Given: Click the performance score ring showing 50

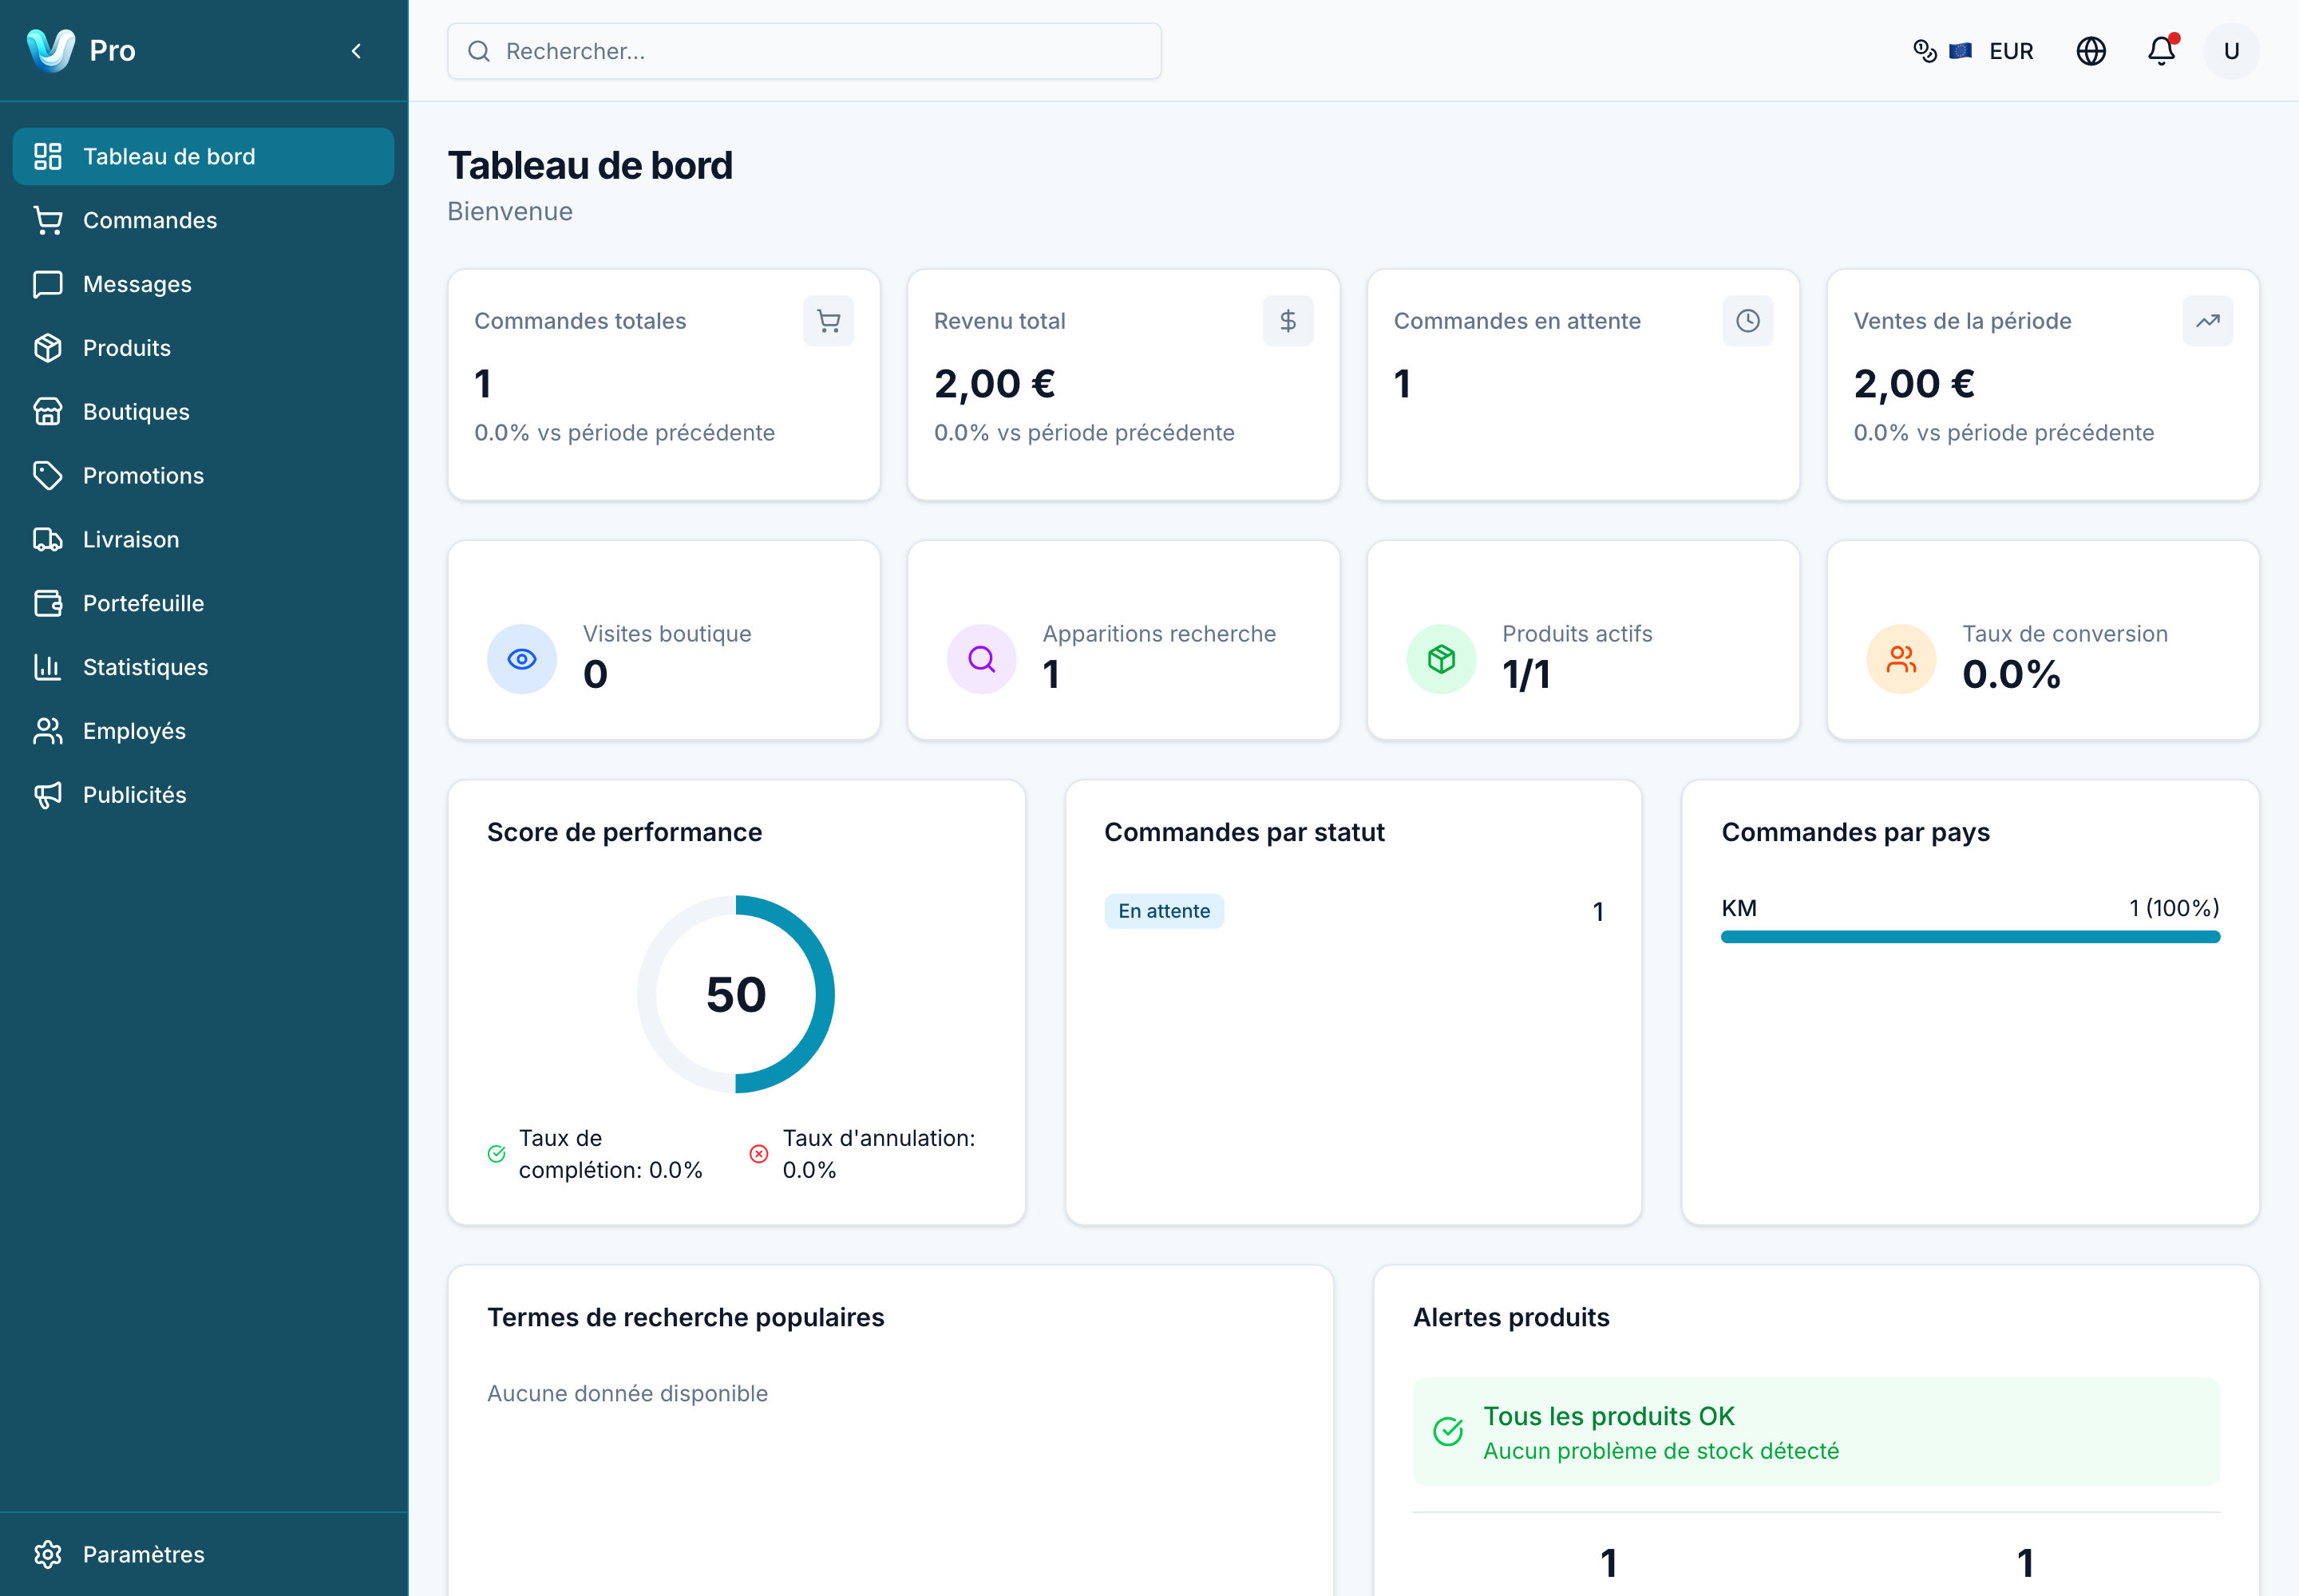Looking at the screenshot, I should pyautogui.click(x=736, y=994).
